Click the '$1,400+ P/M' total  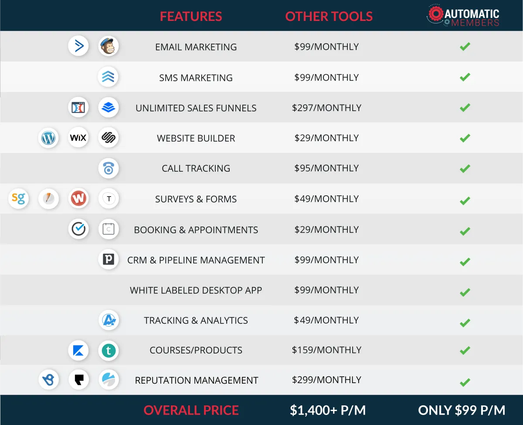328,410
